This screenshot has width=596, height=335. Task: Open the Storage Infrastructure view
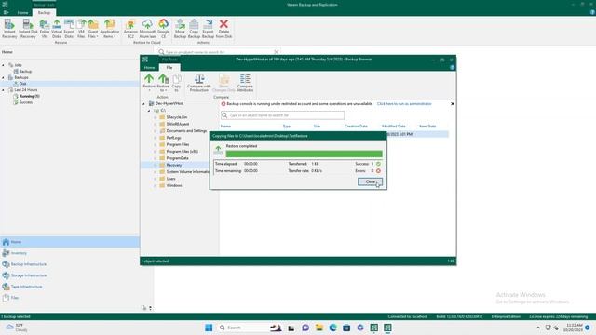click(x=70, y=275)
